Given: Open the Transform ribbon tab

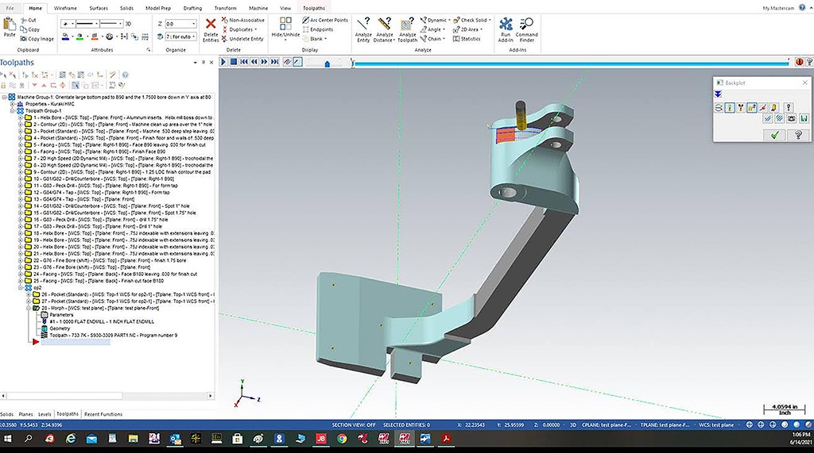Looking at the screenshot, I should [225, 8].
